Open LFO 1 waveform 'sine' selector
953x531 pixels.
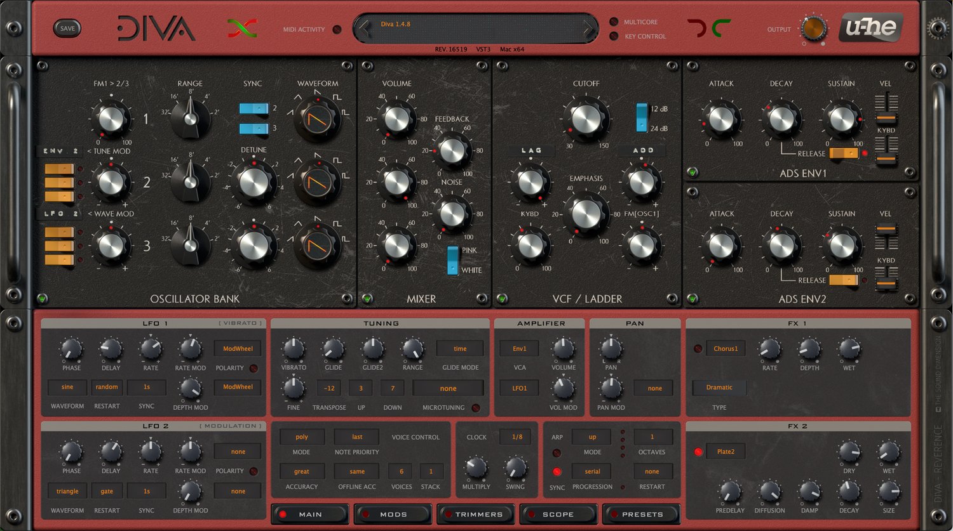tap(67, 387)
